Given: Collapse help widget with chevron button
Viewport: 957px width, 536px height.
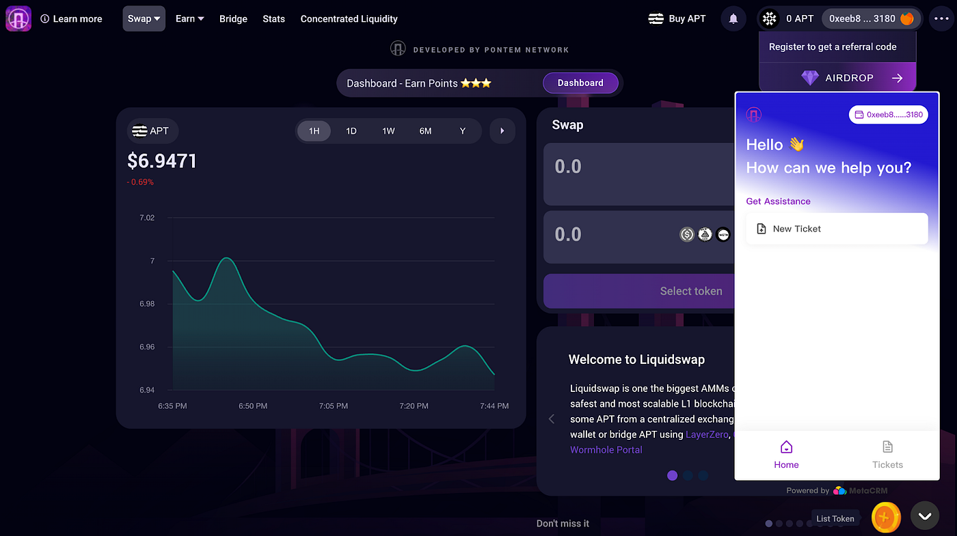Looking at the screenshot, I should pyautogui.click(x=925, y=516).
